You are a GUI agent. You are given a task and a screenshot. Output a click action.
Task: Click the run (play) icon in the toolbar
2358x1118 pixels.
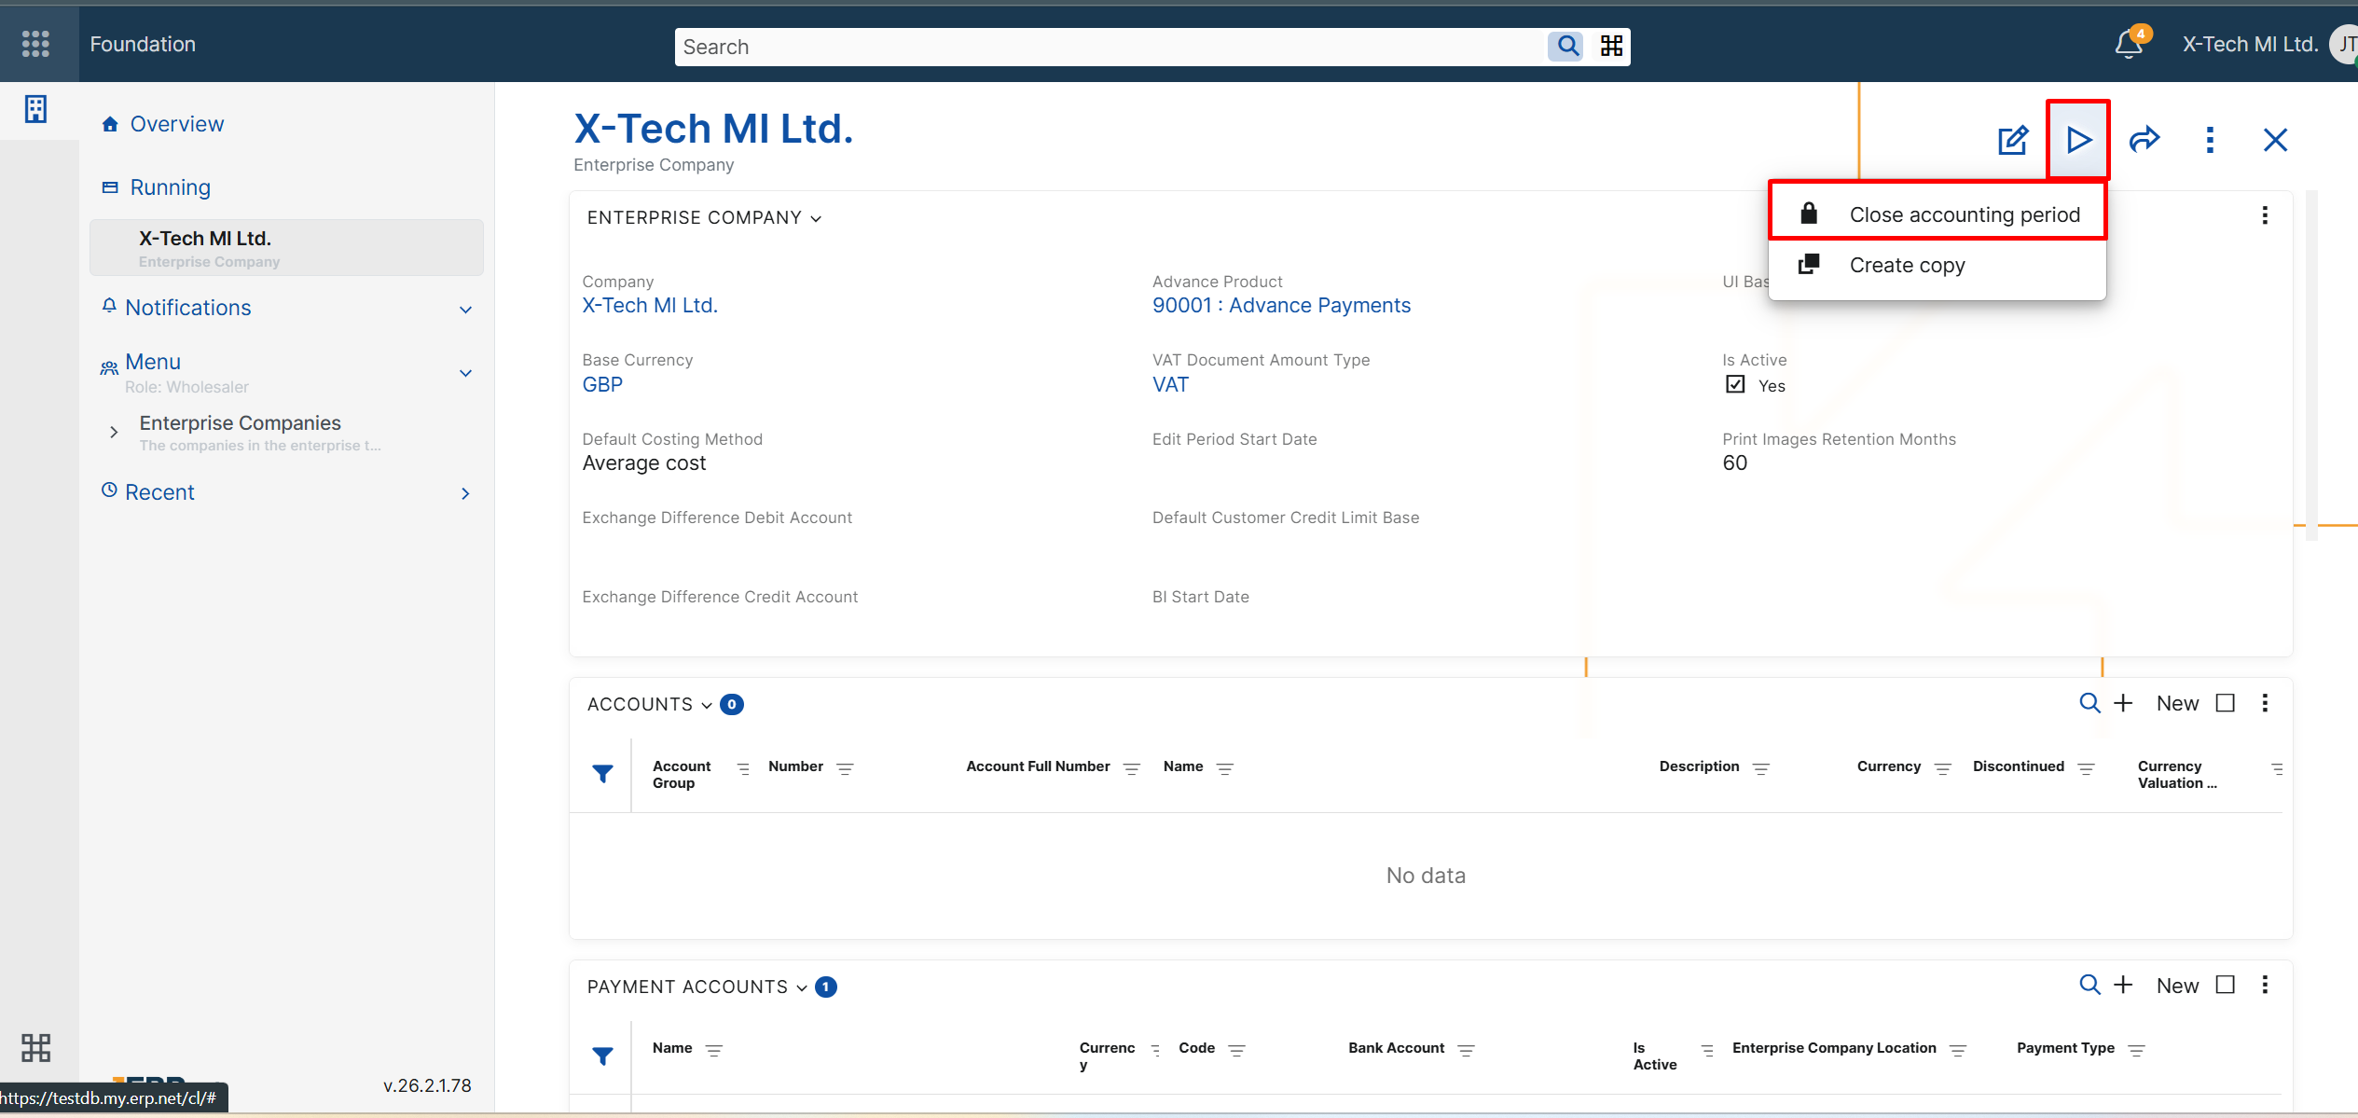tap(2077, 140)
